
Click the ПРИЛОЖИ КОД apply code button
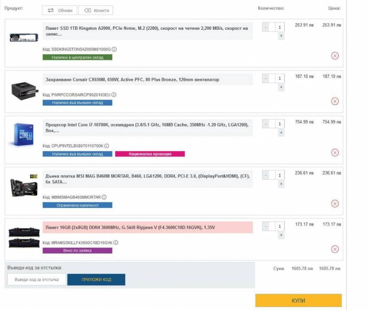(x=96, y=279)
